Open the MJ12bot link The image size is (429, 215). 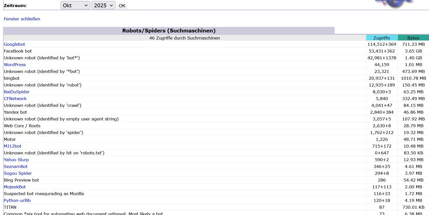[x=13, y=146]
